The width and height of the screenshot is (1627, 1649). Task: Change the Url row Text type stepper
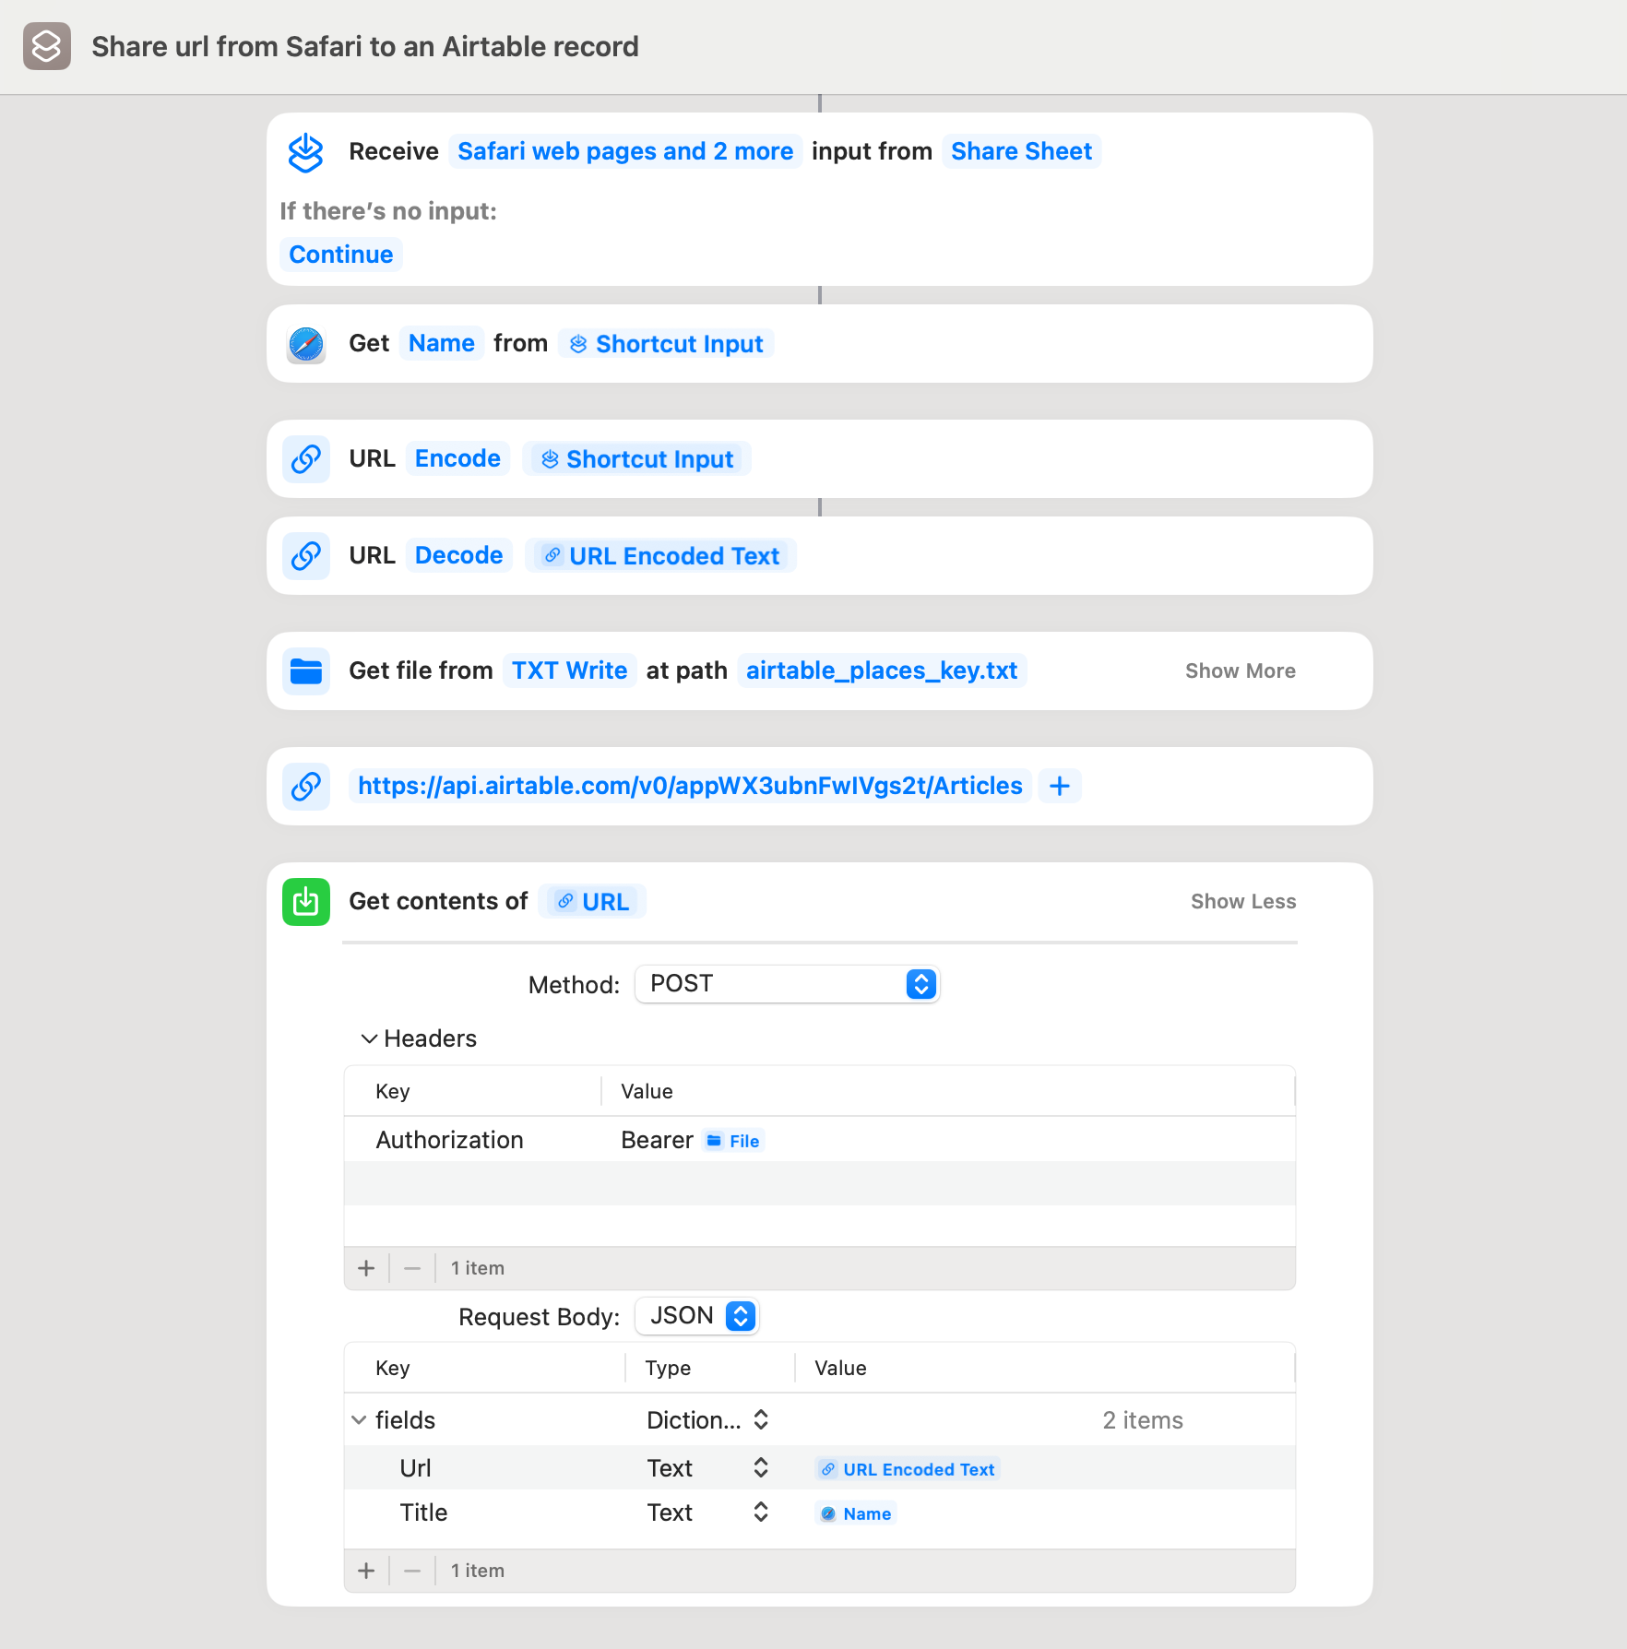click(x=761, y=1468)
